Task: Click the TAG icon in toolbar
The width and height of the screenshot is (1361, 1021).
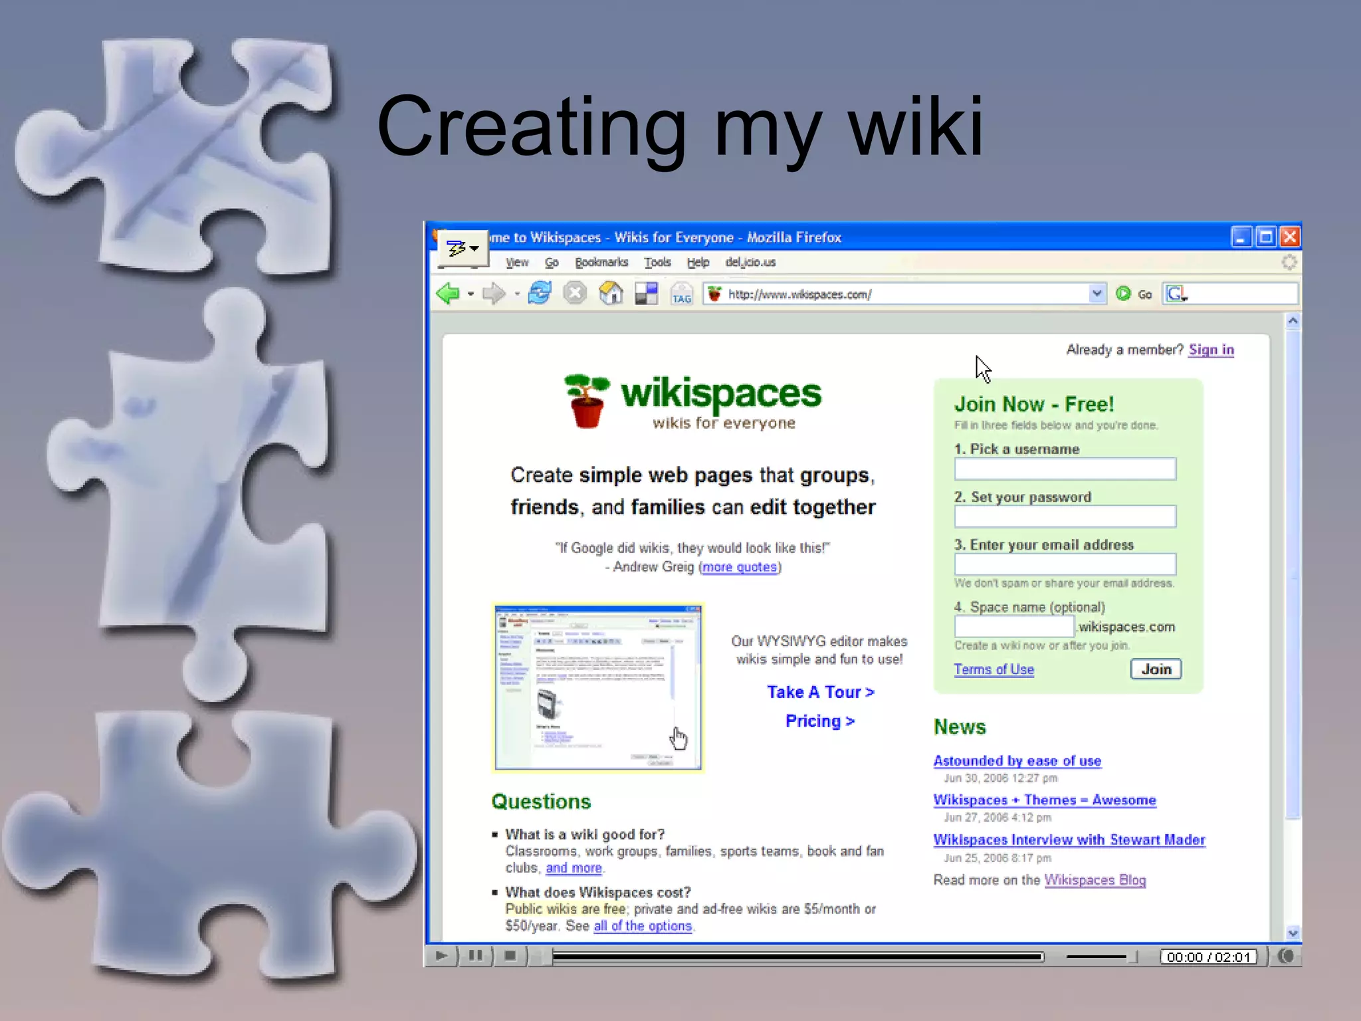Action: [x=682, y=294]
